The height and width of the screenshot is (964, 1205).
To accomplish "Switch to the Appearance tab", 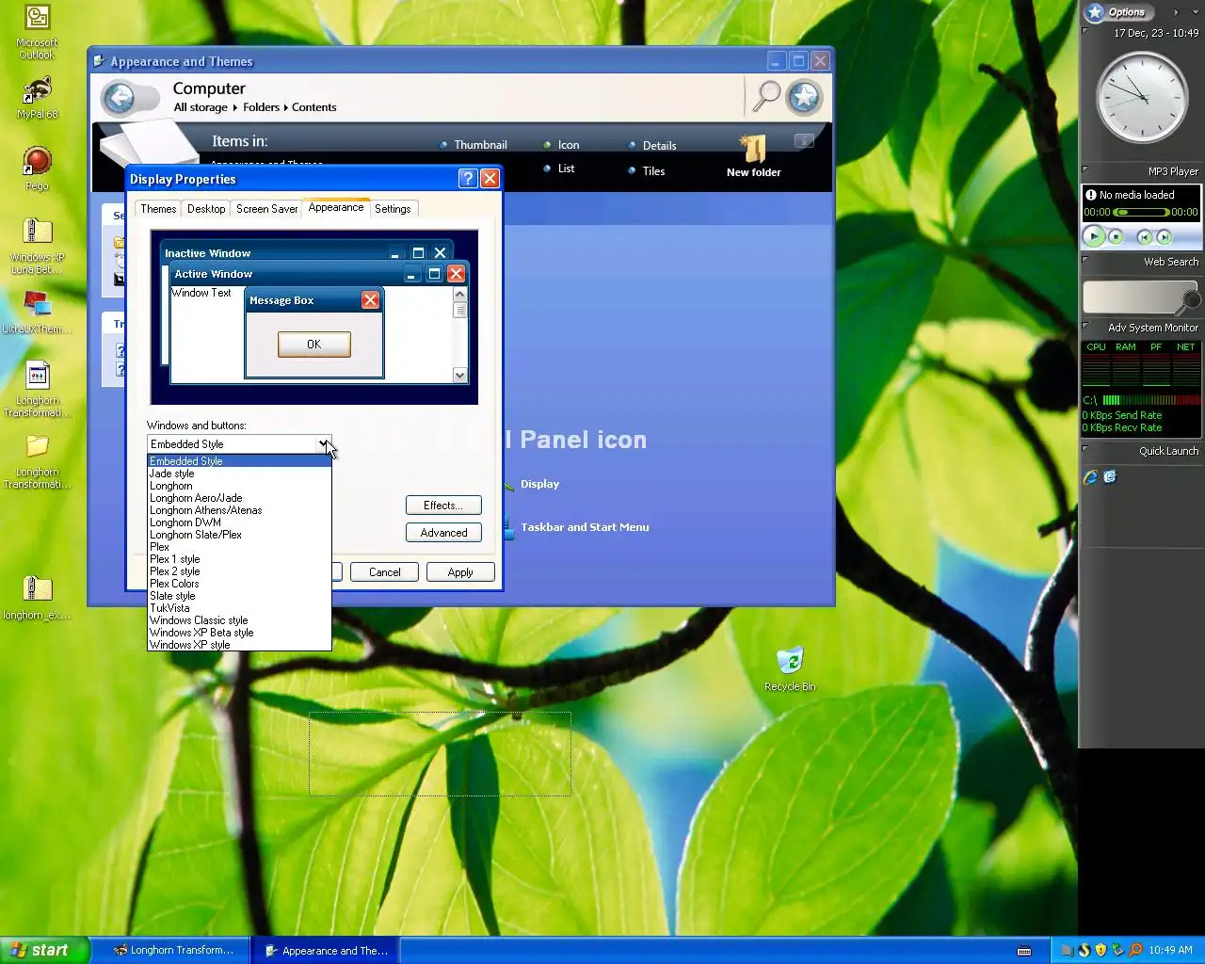I will (336, 207).
